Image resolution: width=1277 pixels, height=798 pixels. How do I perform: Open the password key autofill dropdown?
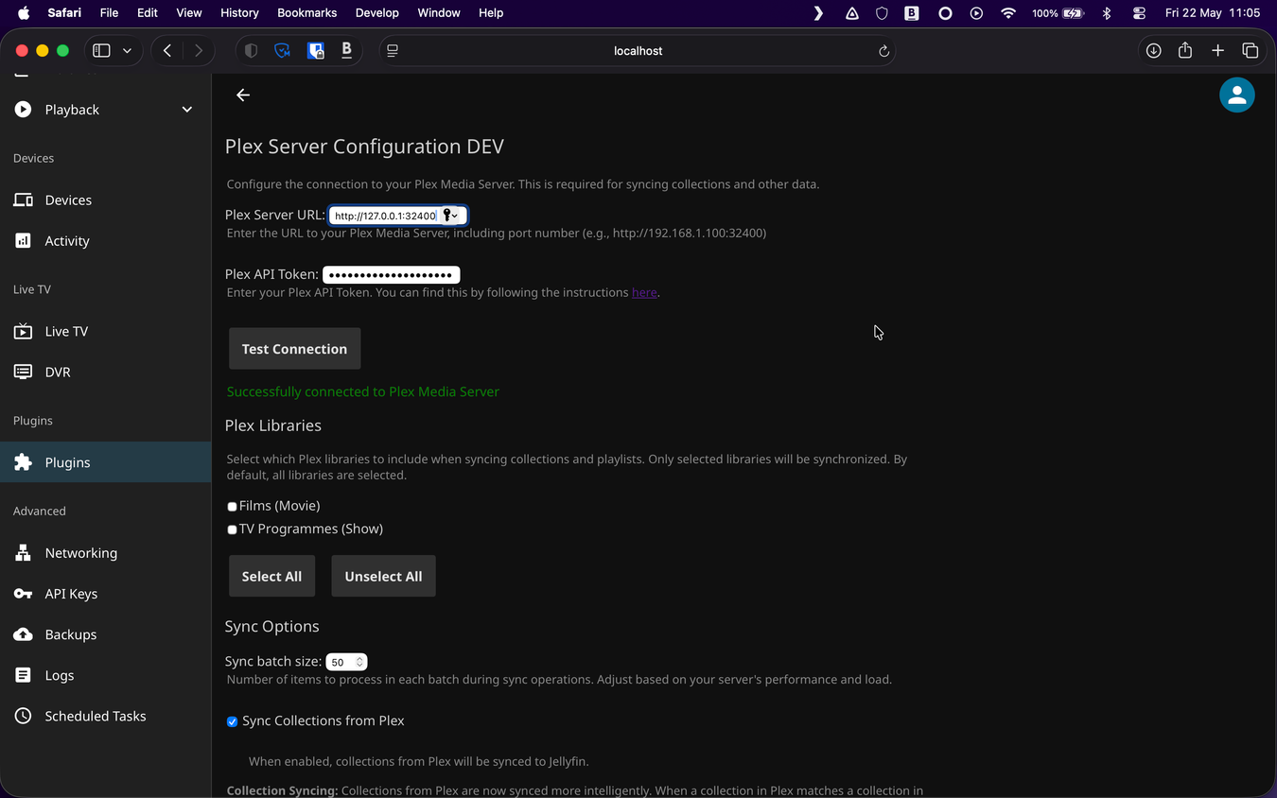point(450,216)
